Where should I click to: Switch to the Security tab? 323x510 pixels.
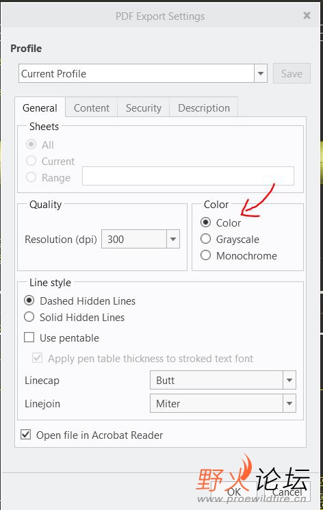144,107
